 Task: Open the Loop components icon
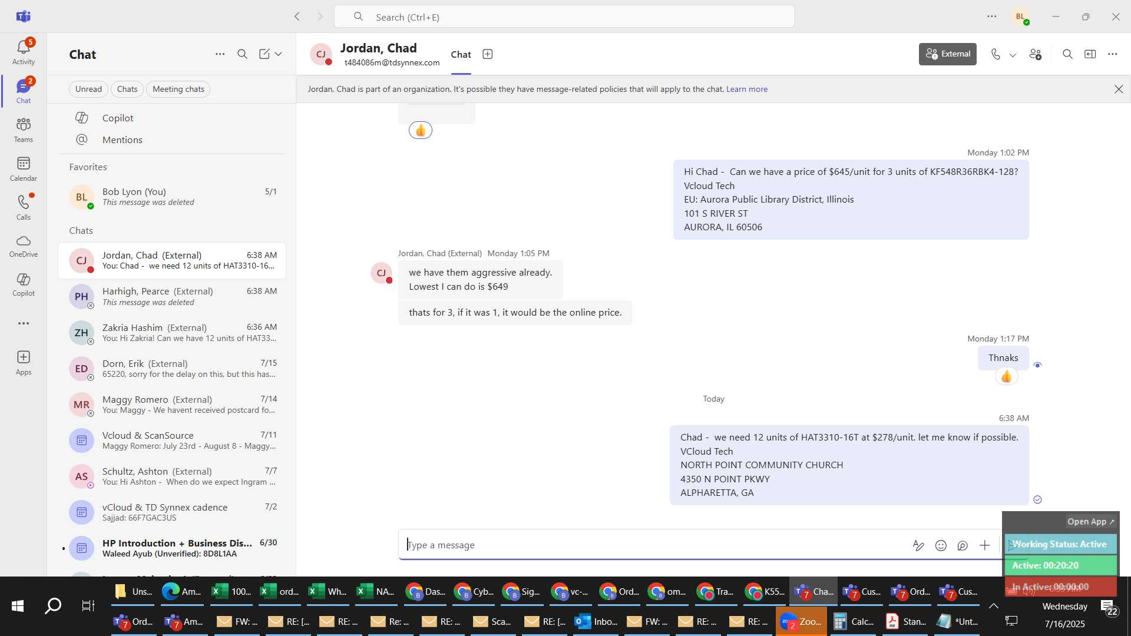[963, 545]
